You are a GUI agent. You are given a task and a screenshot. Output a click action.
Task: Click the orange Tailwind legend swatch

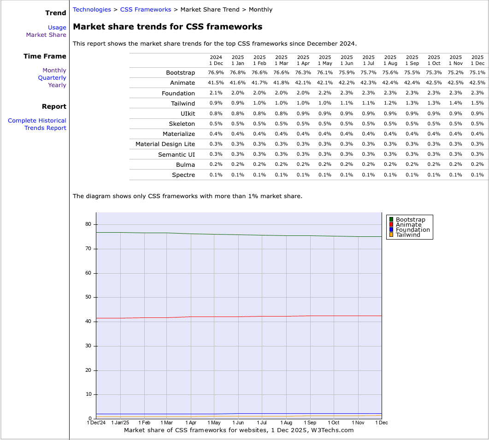[x=391, y=235]
